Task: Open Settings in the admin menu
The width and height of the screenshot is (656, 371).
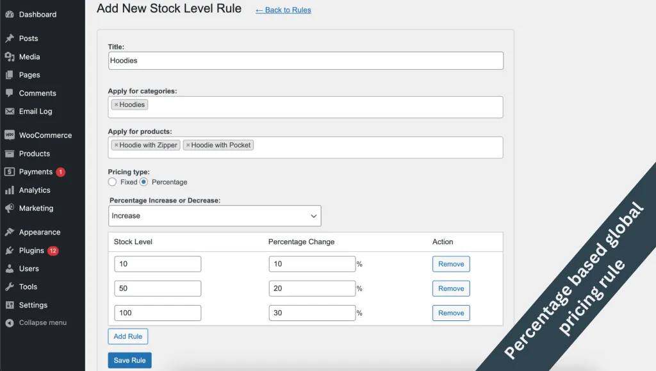Action: point(33,305)
